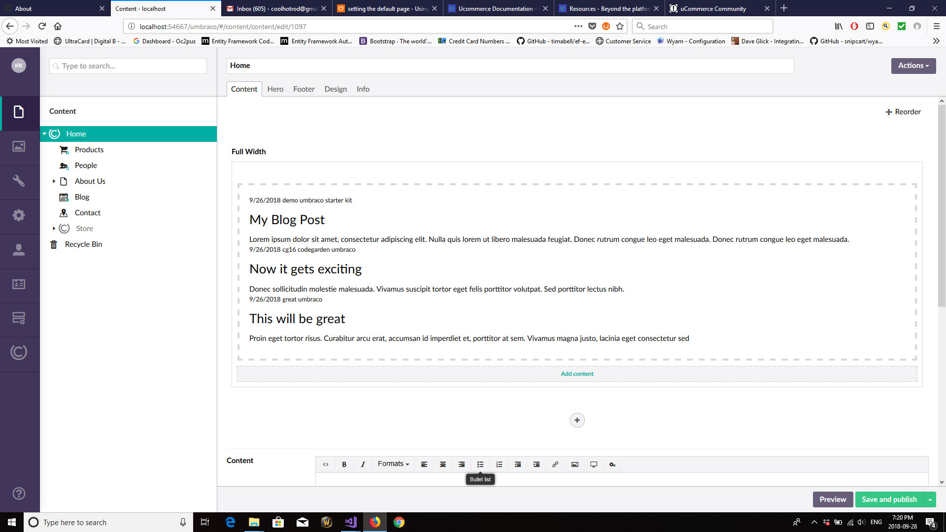The width and height of the screenshot is (946, 532).
Task: Open the Users section icon
Action: tap(19, 250)
